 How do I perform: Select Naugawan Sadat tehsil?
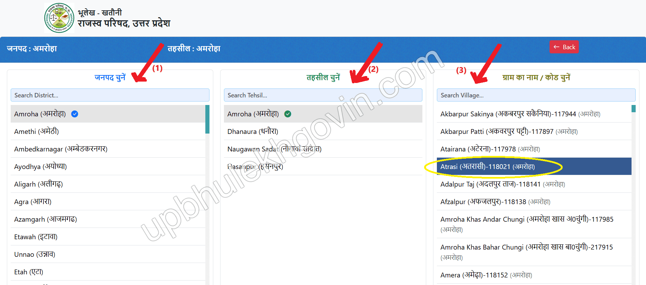323,149
